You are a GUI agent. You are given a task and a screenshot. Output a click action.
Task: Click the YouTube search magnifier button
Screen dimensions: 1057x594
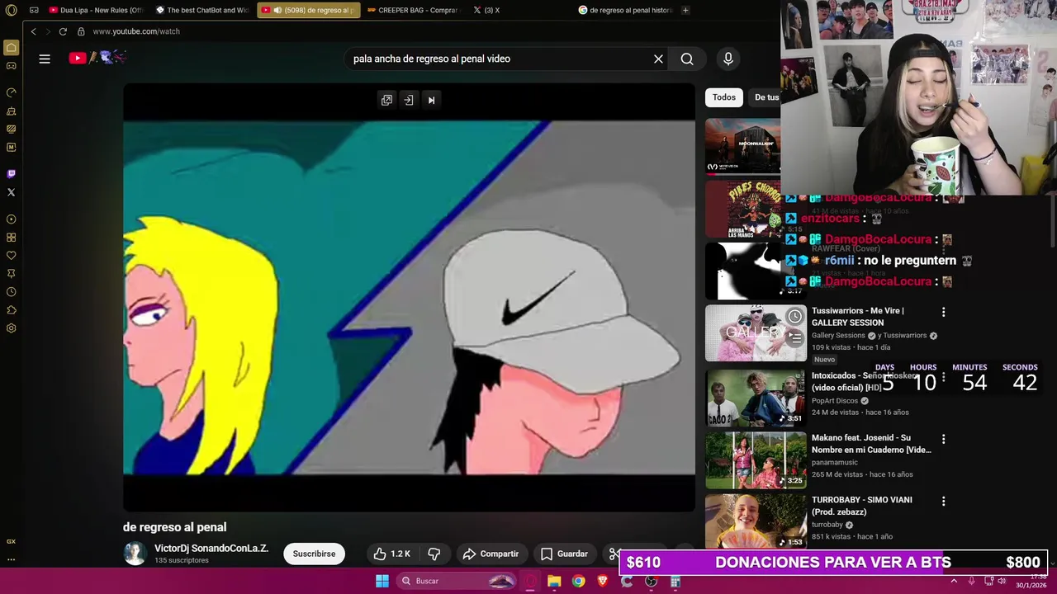(687, 59)
